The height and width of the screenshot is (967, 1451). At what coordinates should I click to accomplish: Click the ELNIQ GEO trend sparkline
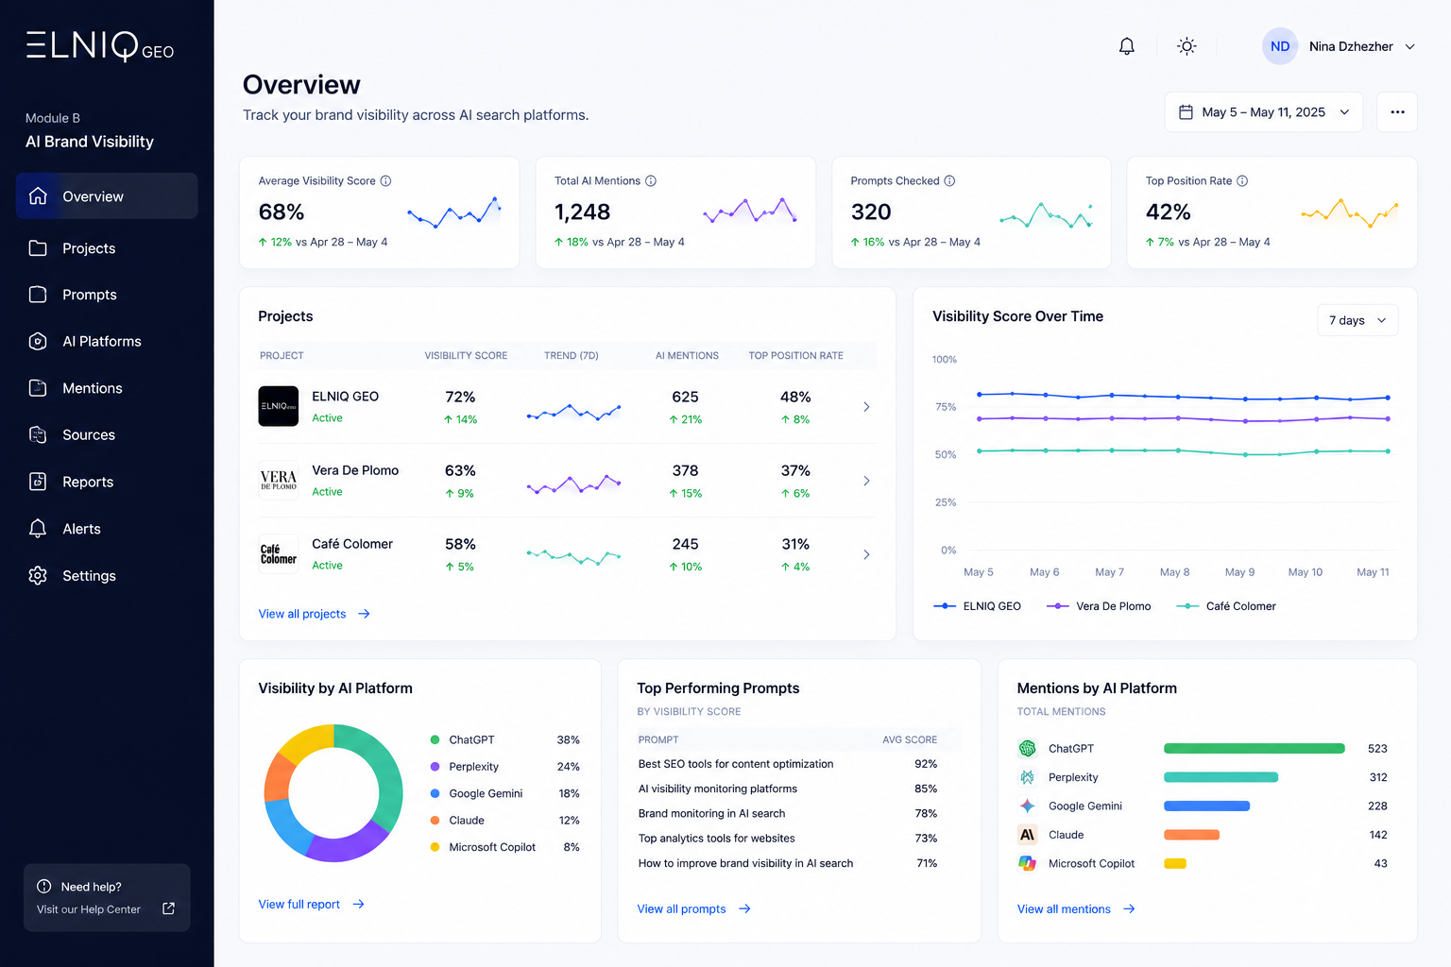tap(573, 412)
